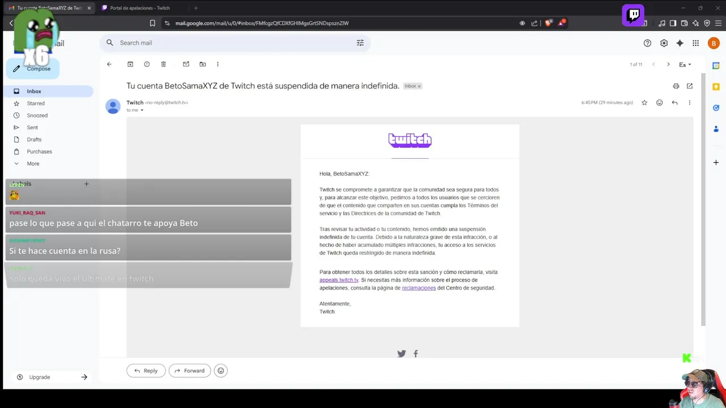Open Brave Rewards triangle icon
726x408 pixels.
click(562, 23)
